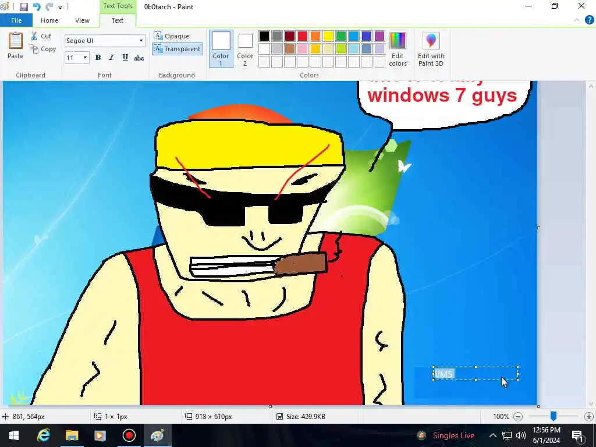Screen dimensions: 596x447
Task: Toggle Underline formatting
Action: pos(125,58)
